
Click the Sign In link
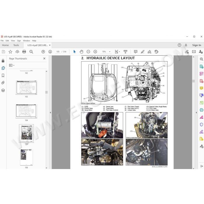(x=197, y=45)
